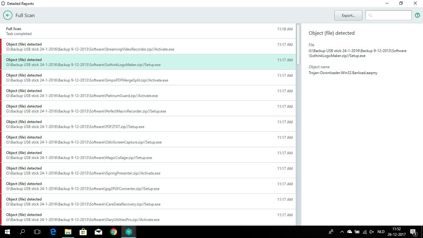This screenshot has height=238, width=423.
Task: Open the Wi-Fi network tray icon
Action: point(365,231)
